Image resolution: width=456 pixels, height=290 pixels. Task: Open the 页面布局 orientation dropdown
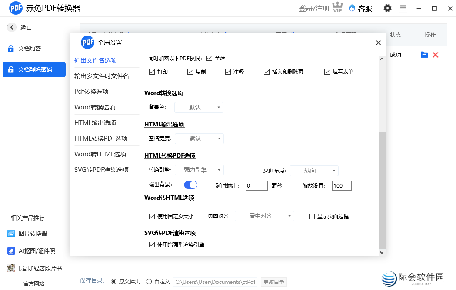314,171
